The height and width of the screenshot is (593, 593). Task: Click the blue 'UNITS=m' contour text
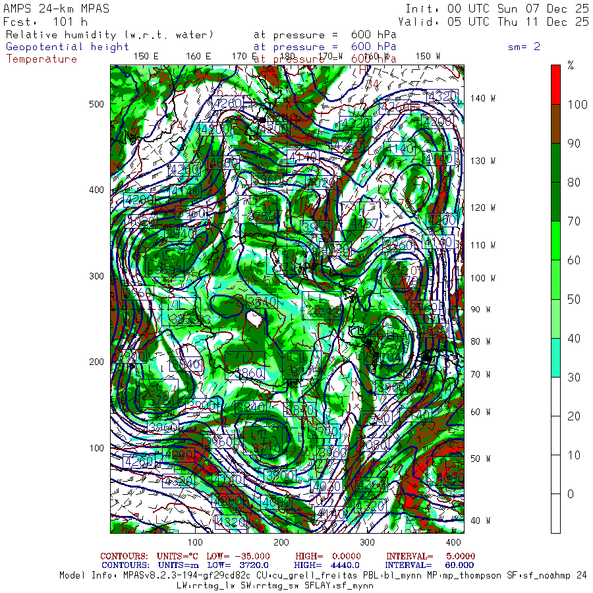coord(179,565)
